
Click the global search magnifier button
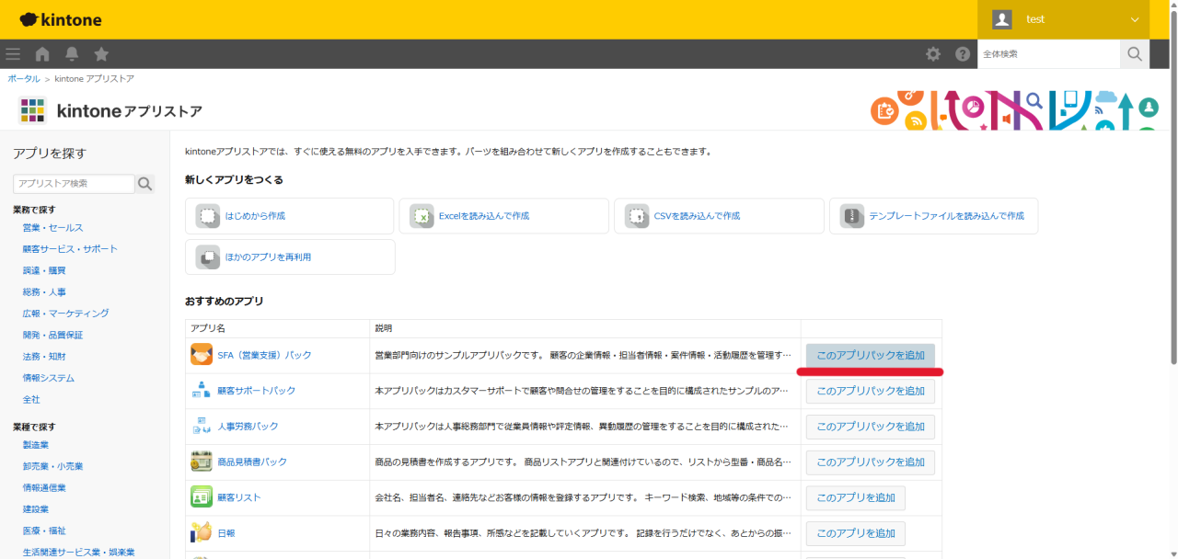tap(1135, 54)
